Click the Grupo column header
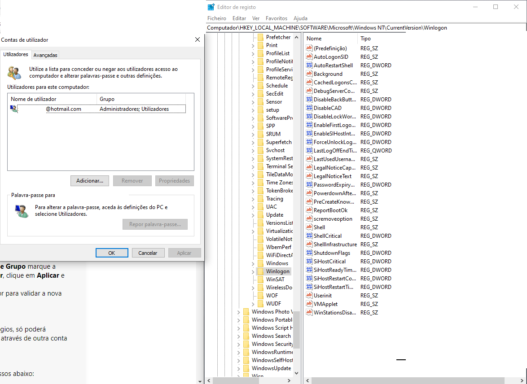Image resolution: width=527 pixels, height=384 pixels. [x=141, y=99]
